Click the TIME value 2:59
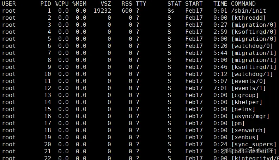 point(220,32)
